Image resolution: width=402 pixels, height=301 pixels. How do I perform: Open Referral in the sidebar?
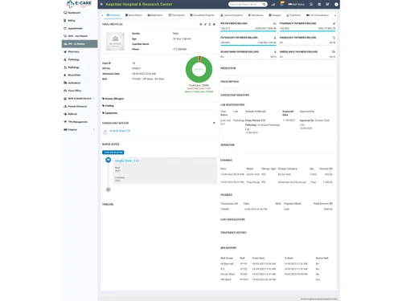pyautogui.click(x=80, y=114)
